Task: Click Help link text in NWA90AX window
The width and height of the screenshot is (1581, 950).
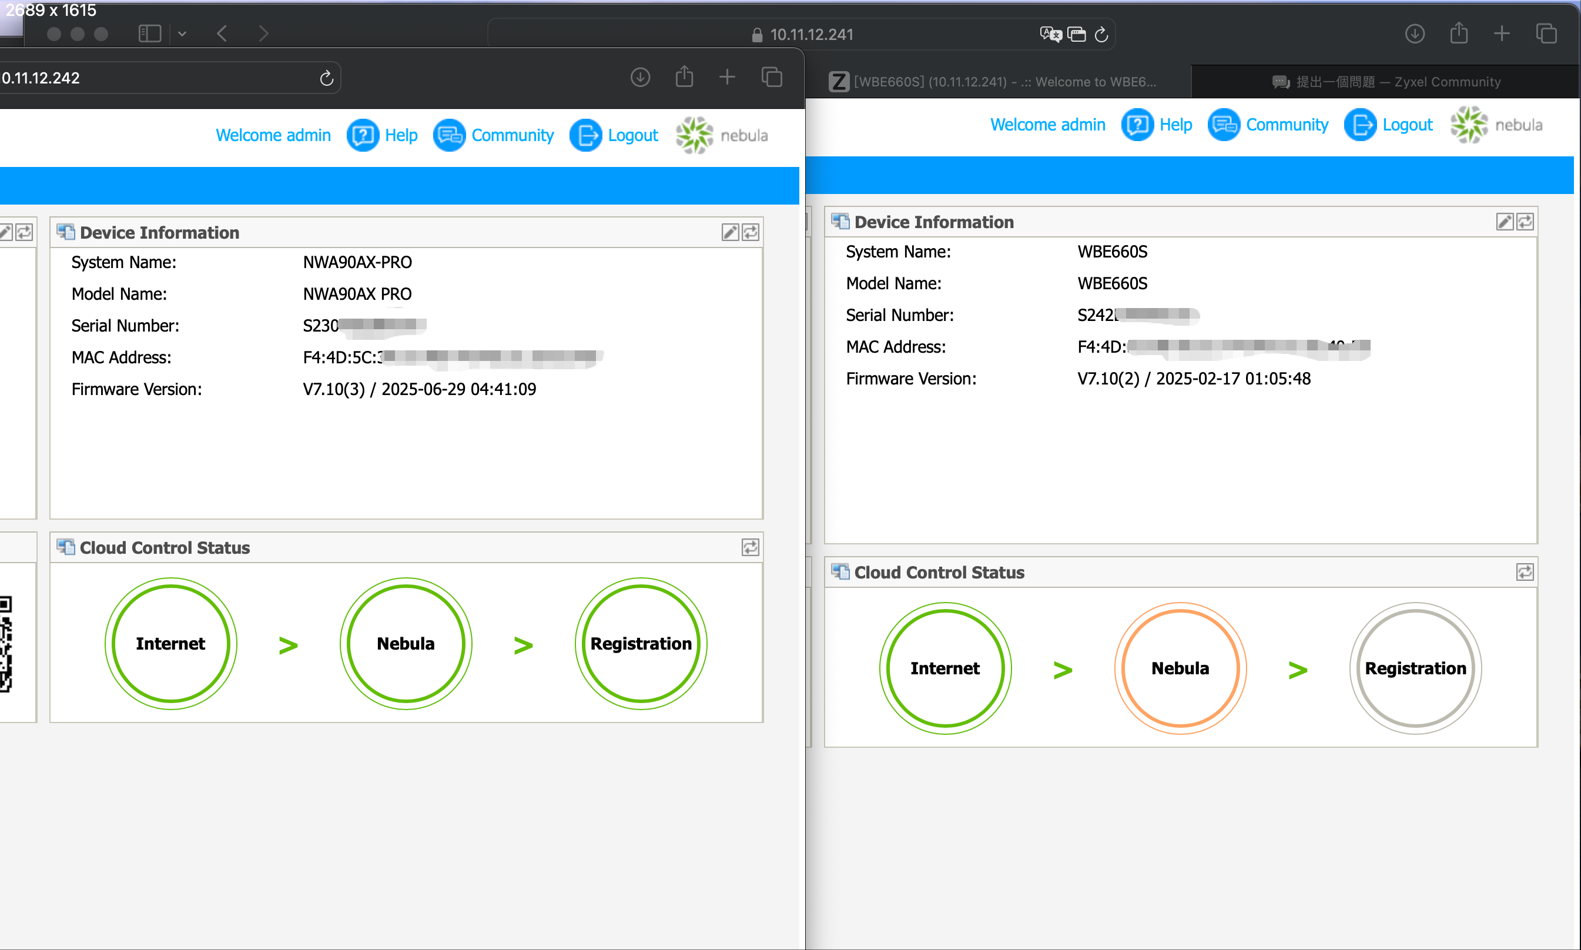Action: pos(401,136)
